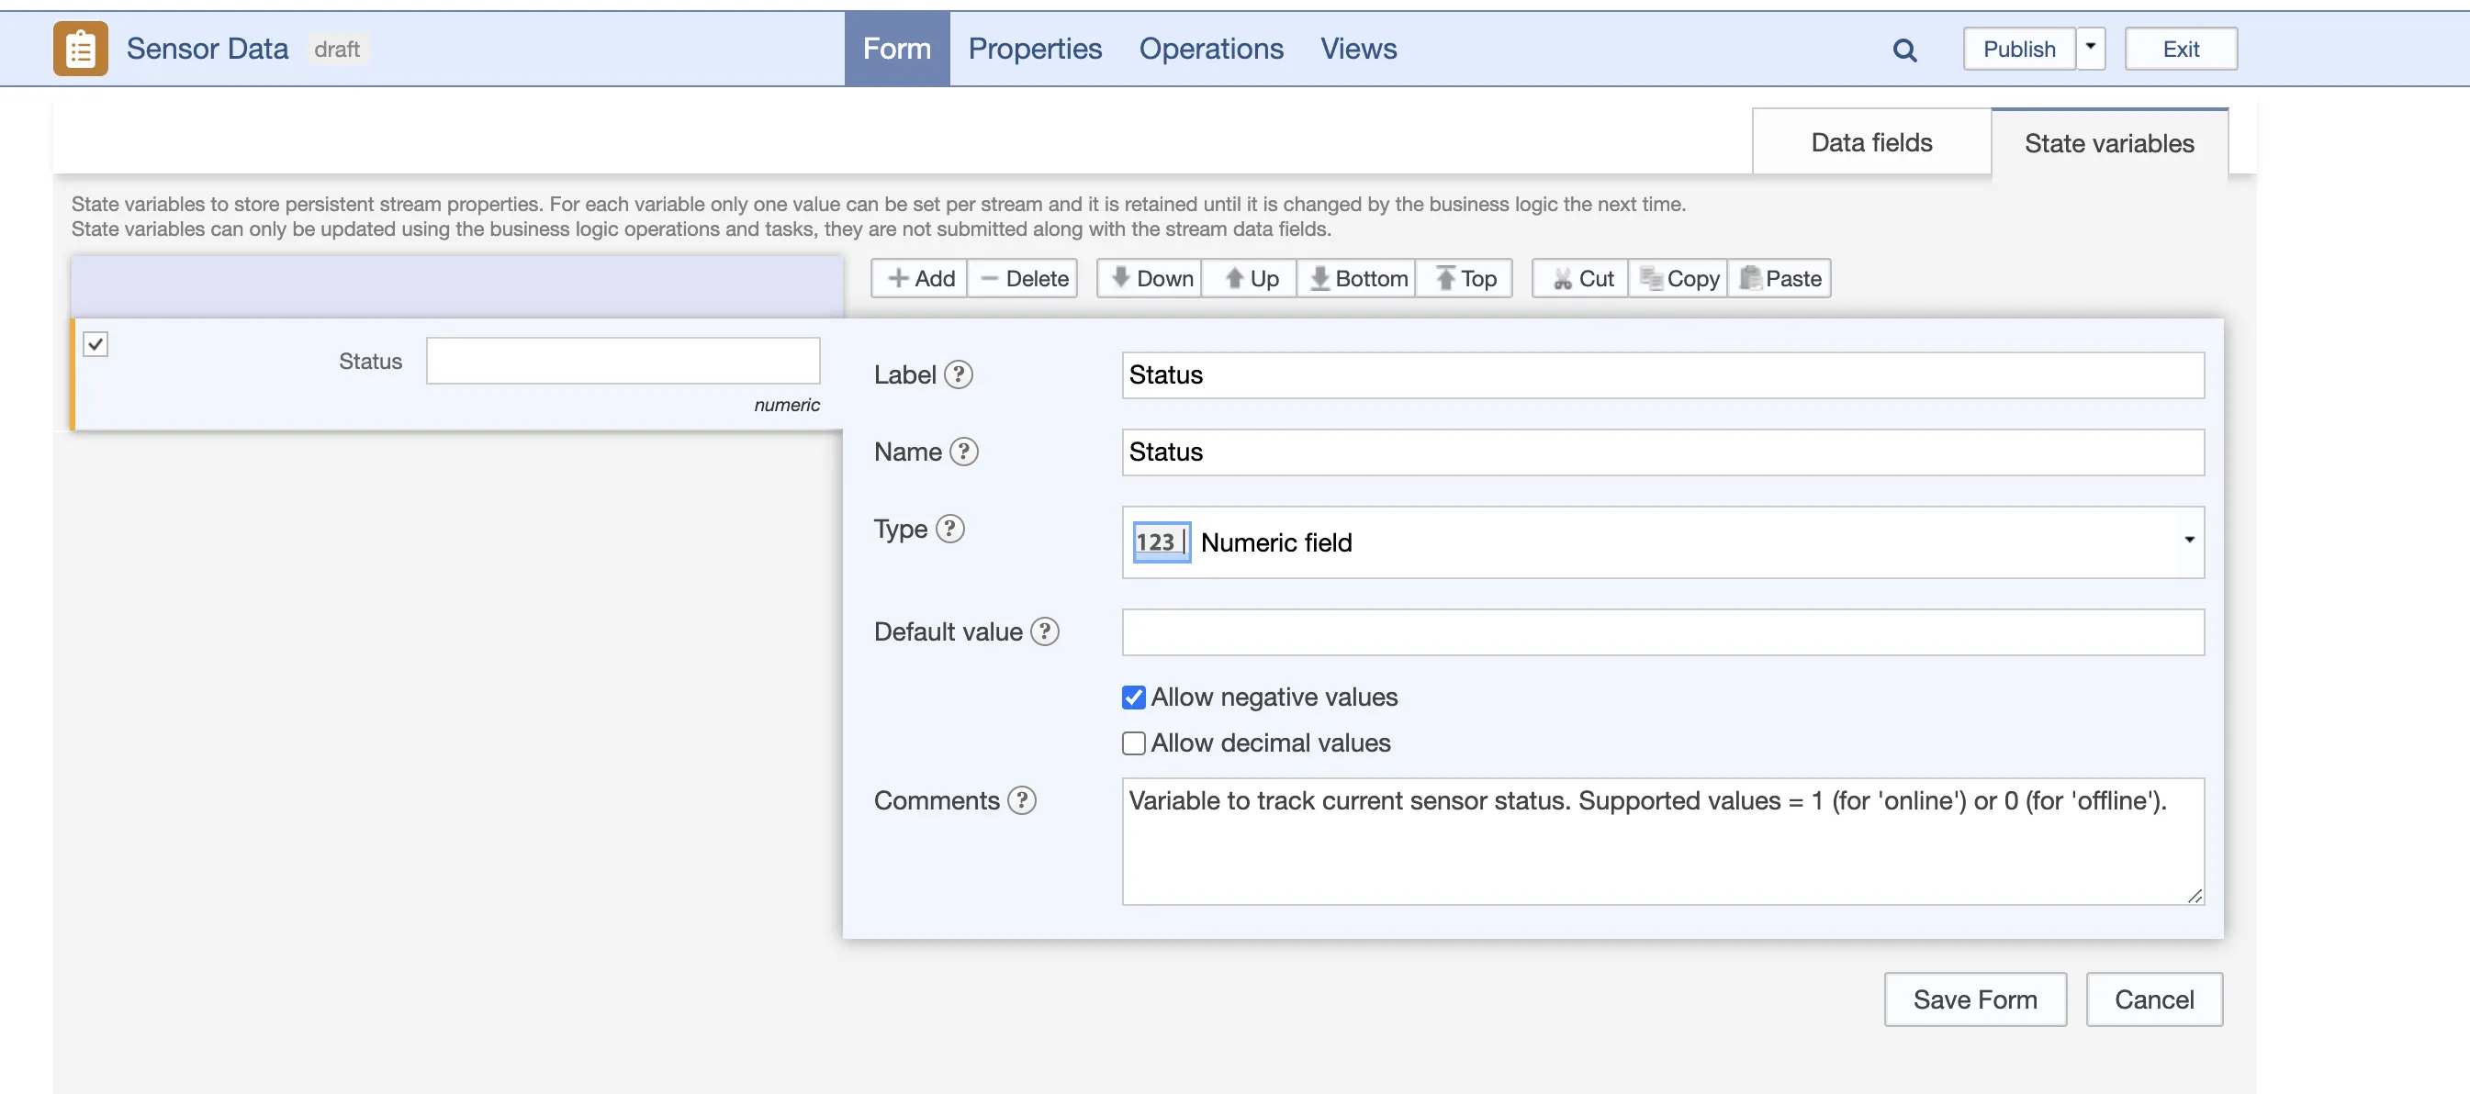Uncheck Allow negative values
Image resolution: width=2470 pixels, height=1094 pixels.
(1133, 698)
